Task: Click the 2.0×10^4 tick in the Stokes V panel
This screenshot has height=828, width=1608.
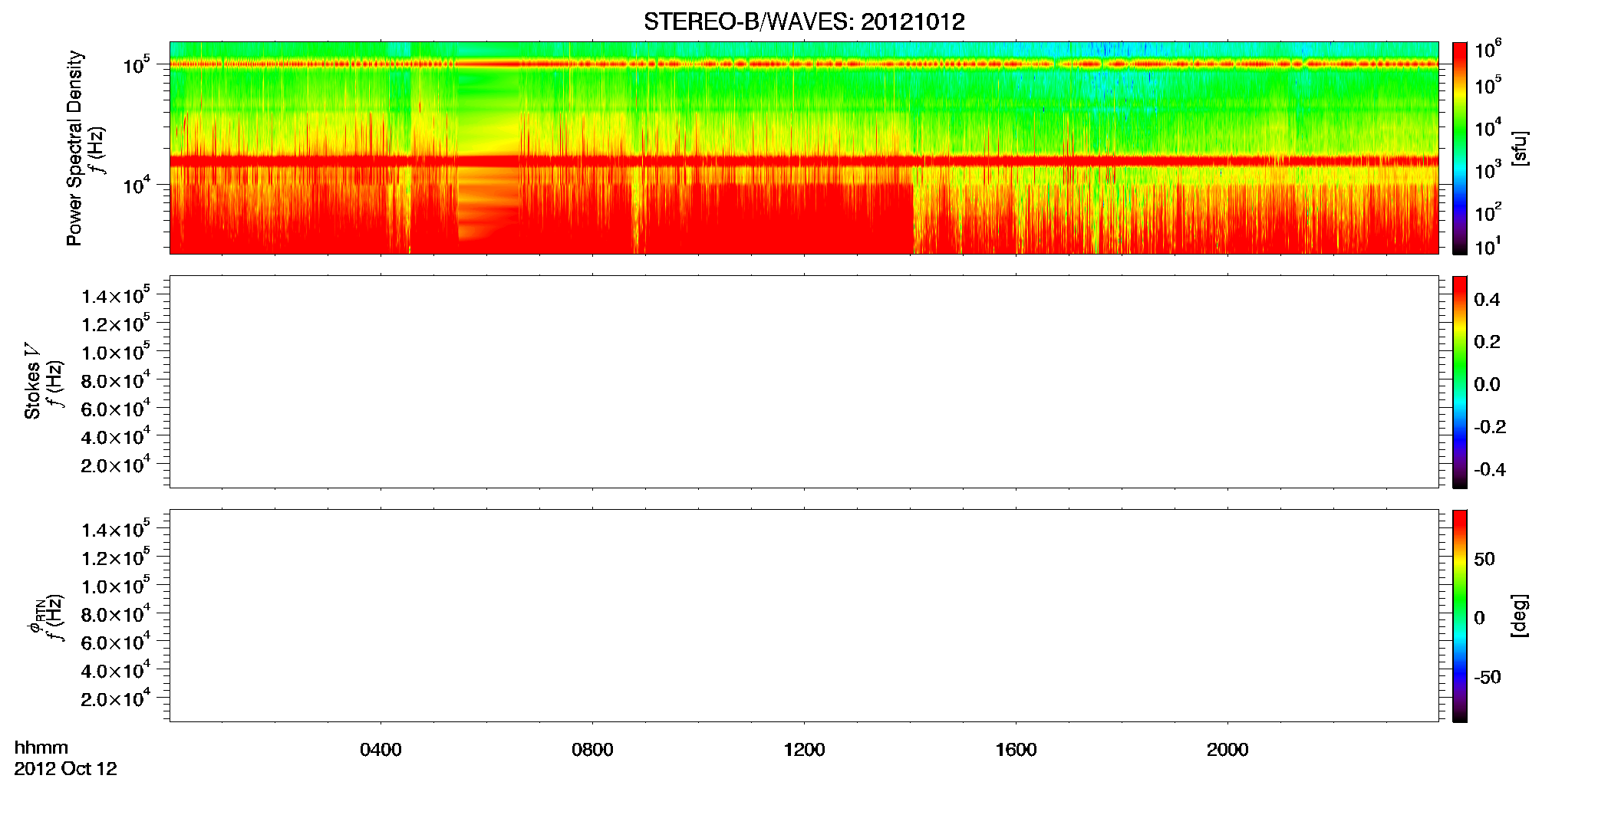Action: tap(115, 465)
